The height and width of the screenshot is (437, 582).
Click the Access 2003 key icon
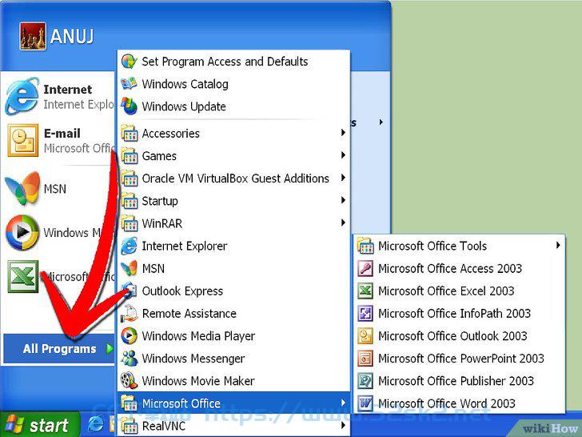[365, 268]
